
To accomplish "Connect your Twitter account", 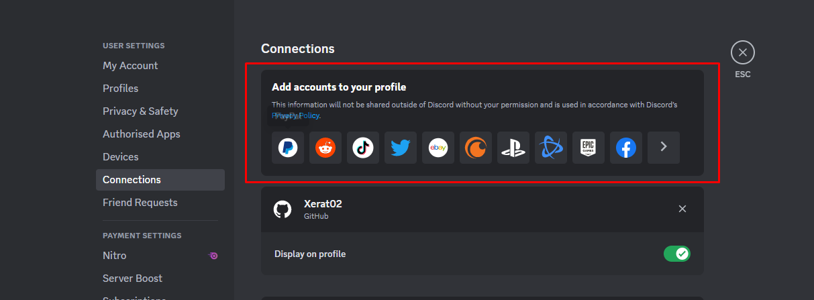I will (x=401, y=148).
